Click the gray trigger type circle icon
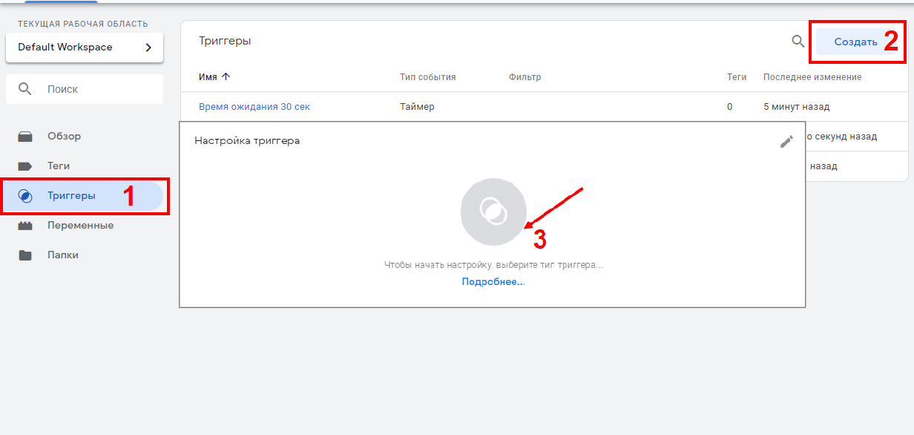The width and height of the screenshot is (914, 435). click(x=493, y=212)
